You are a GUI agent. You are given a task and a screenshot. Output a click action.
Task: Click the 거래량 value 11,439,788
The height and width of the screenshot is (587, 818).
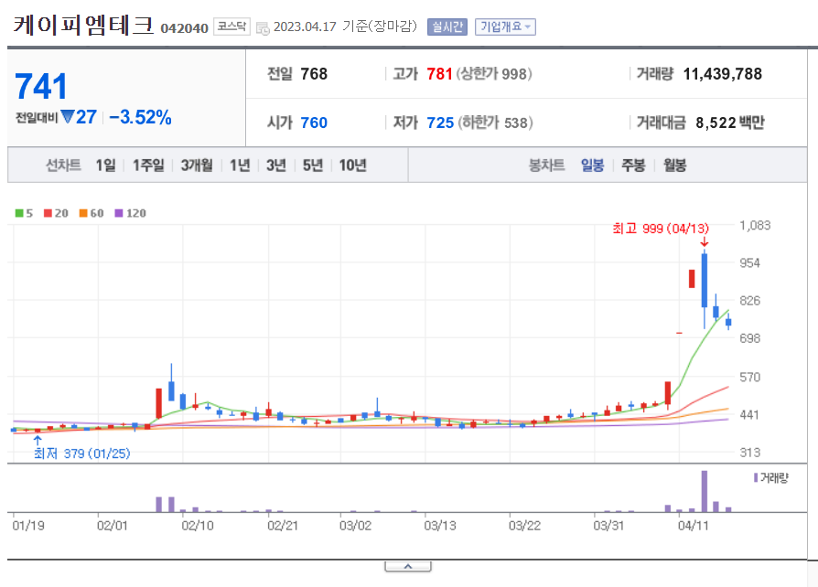click(x=723, y=74)
